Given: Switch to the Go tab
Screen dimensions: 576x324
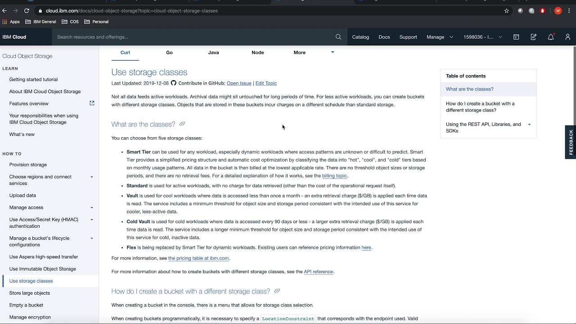Looking at the screenshot, I should (169, 53).
